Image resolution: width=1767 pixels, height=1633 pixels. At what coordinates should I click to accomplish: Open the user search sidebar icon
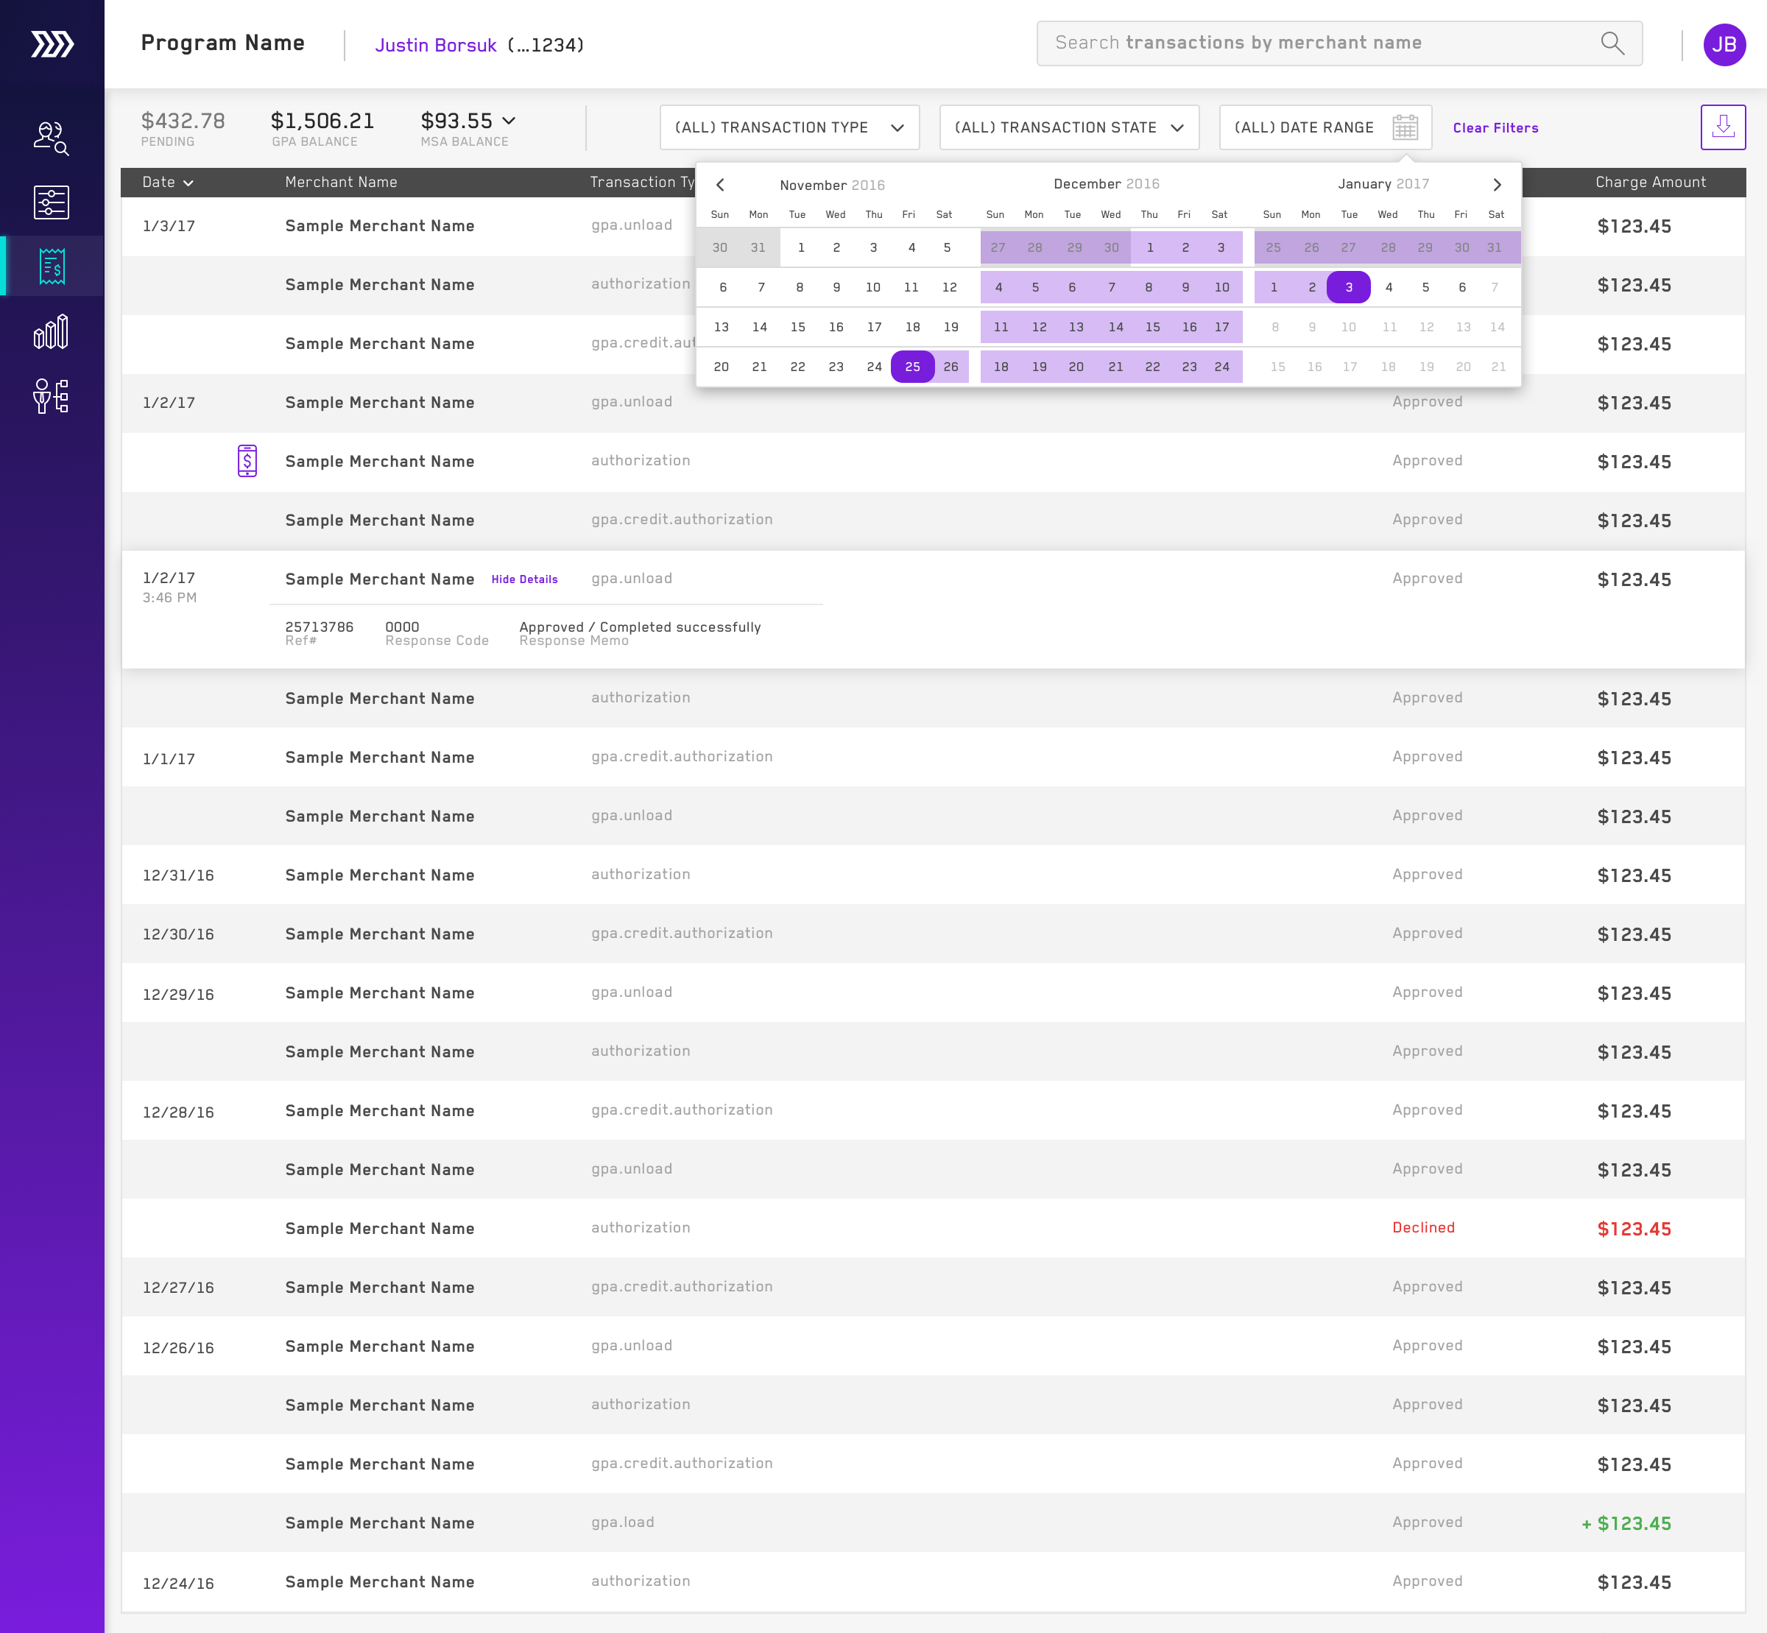(x=52, y=138)
